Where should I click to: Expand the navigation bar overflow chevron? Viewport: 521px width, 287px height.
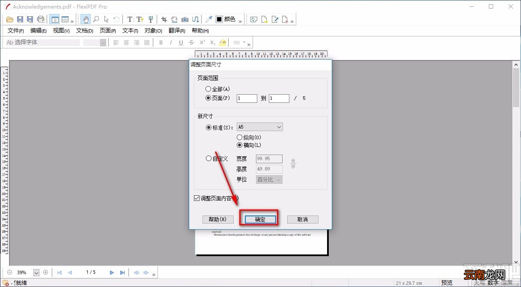pos(154,274)
